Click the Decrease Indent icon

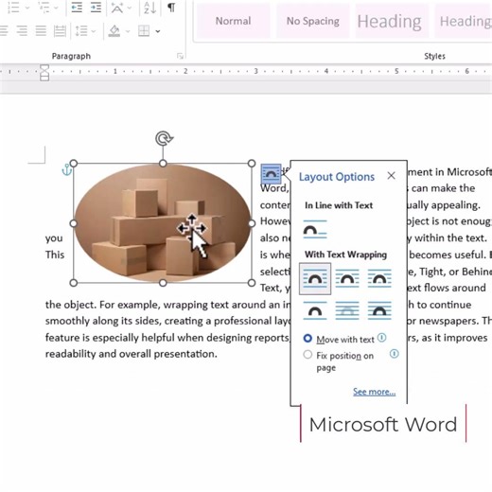click(x=77, y=7)
